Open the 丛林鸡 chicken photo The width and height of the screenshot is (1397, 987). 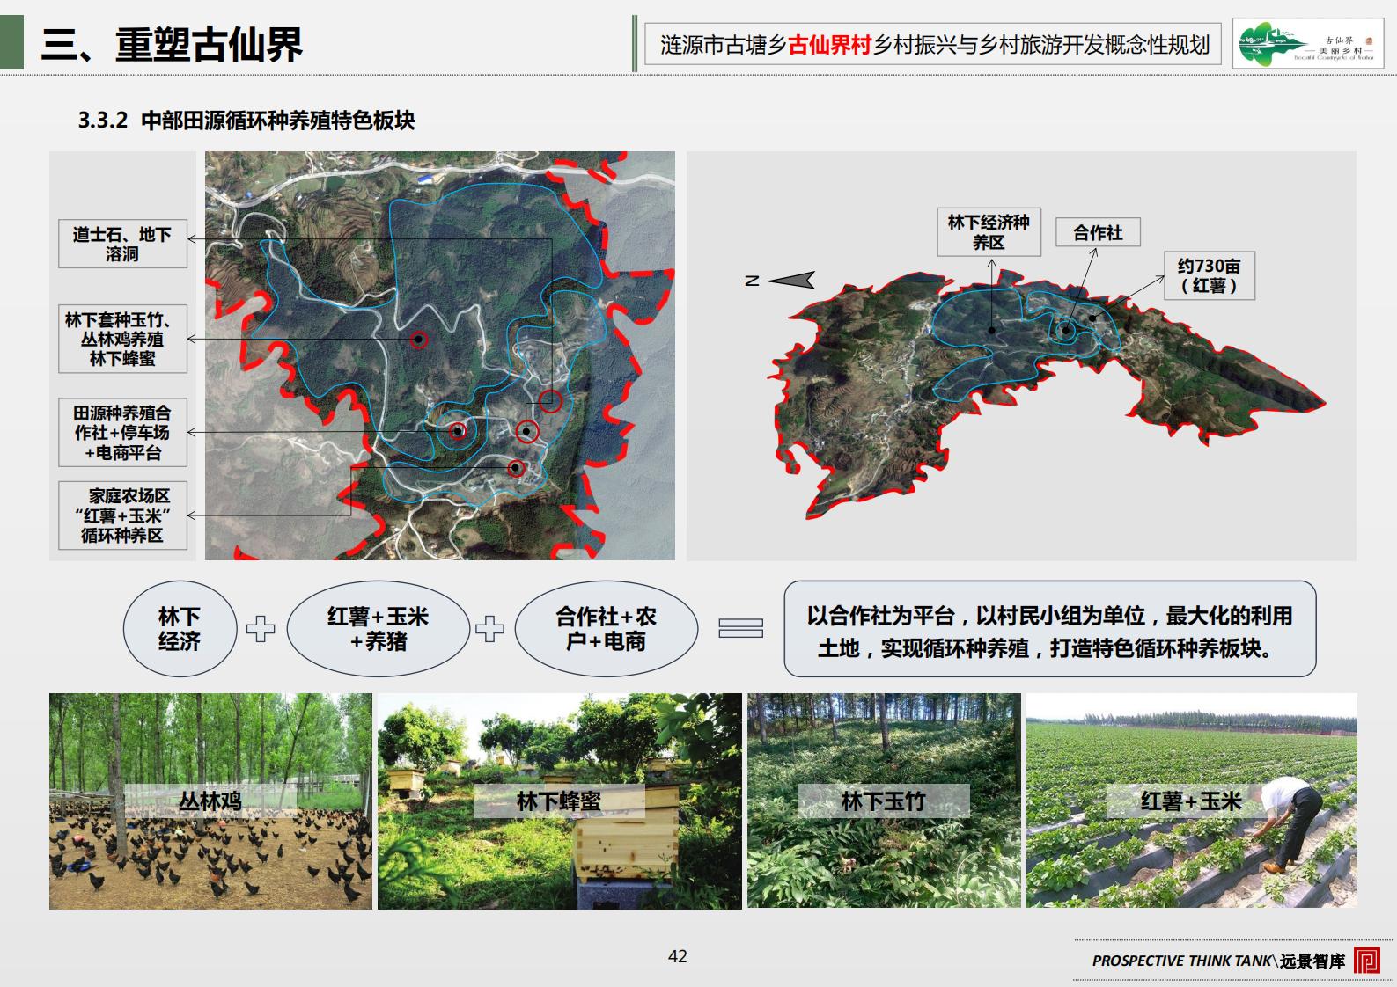pyautogui.click(x=210, y=801)
